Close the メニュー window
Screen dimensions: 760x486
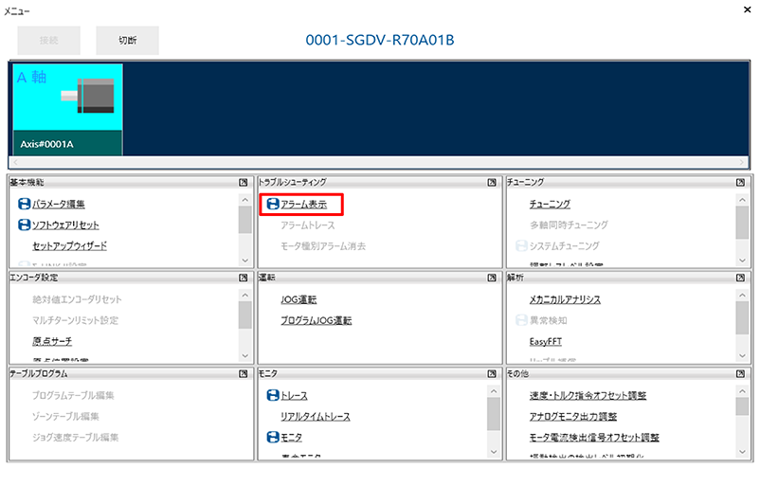[748, 9]
